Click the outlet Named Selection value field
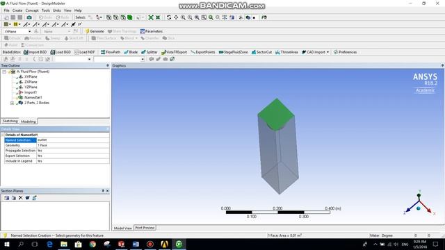The image size is (445, 250). click(73, 140)
